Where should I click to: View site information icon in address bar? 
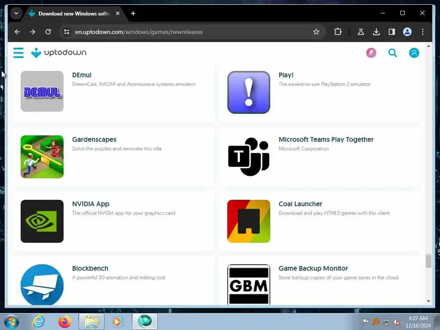(67, 32)
